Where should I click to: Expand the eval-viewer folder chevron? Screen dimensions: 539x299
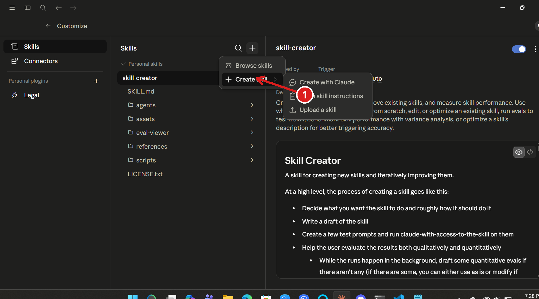pos(252,133)
